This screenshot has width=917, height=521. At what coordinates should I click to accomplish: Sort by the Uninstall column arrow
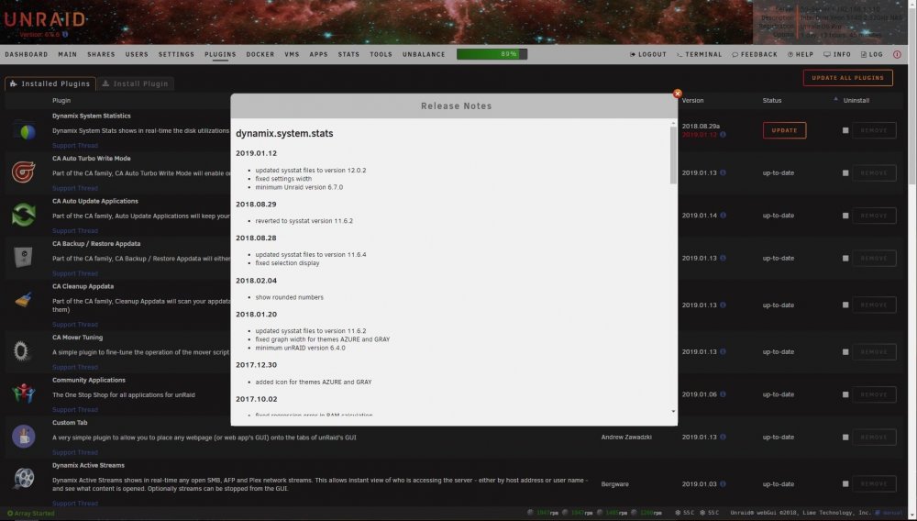(x=835, y=99)
